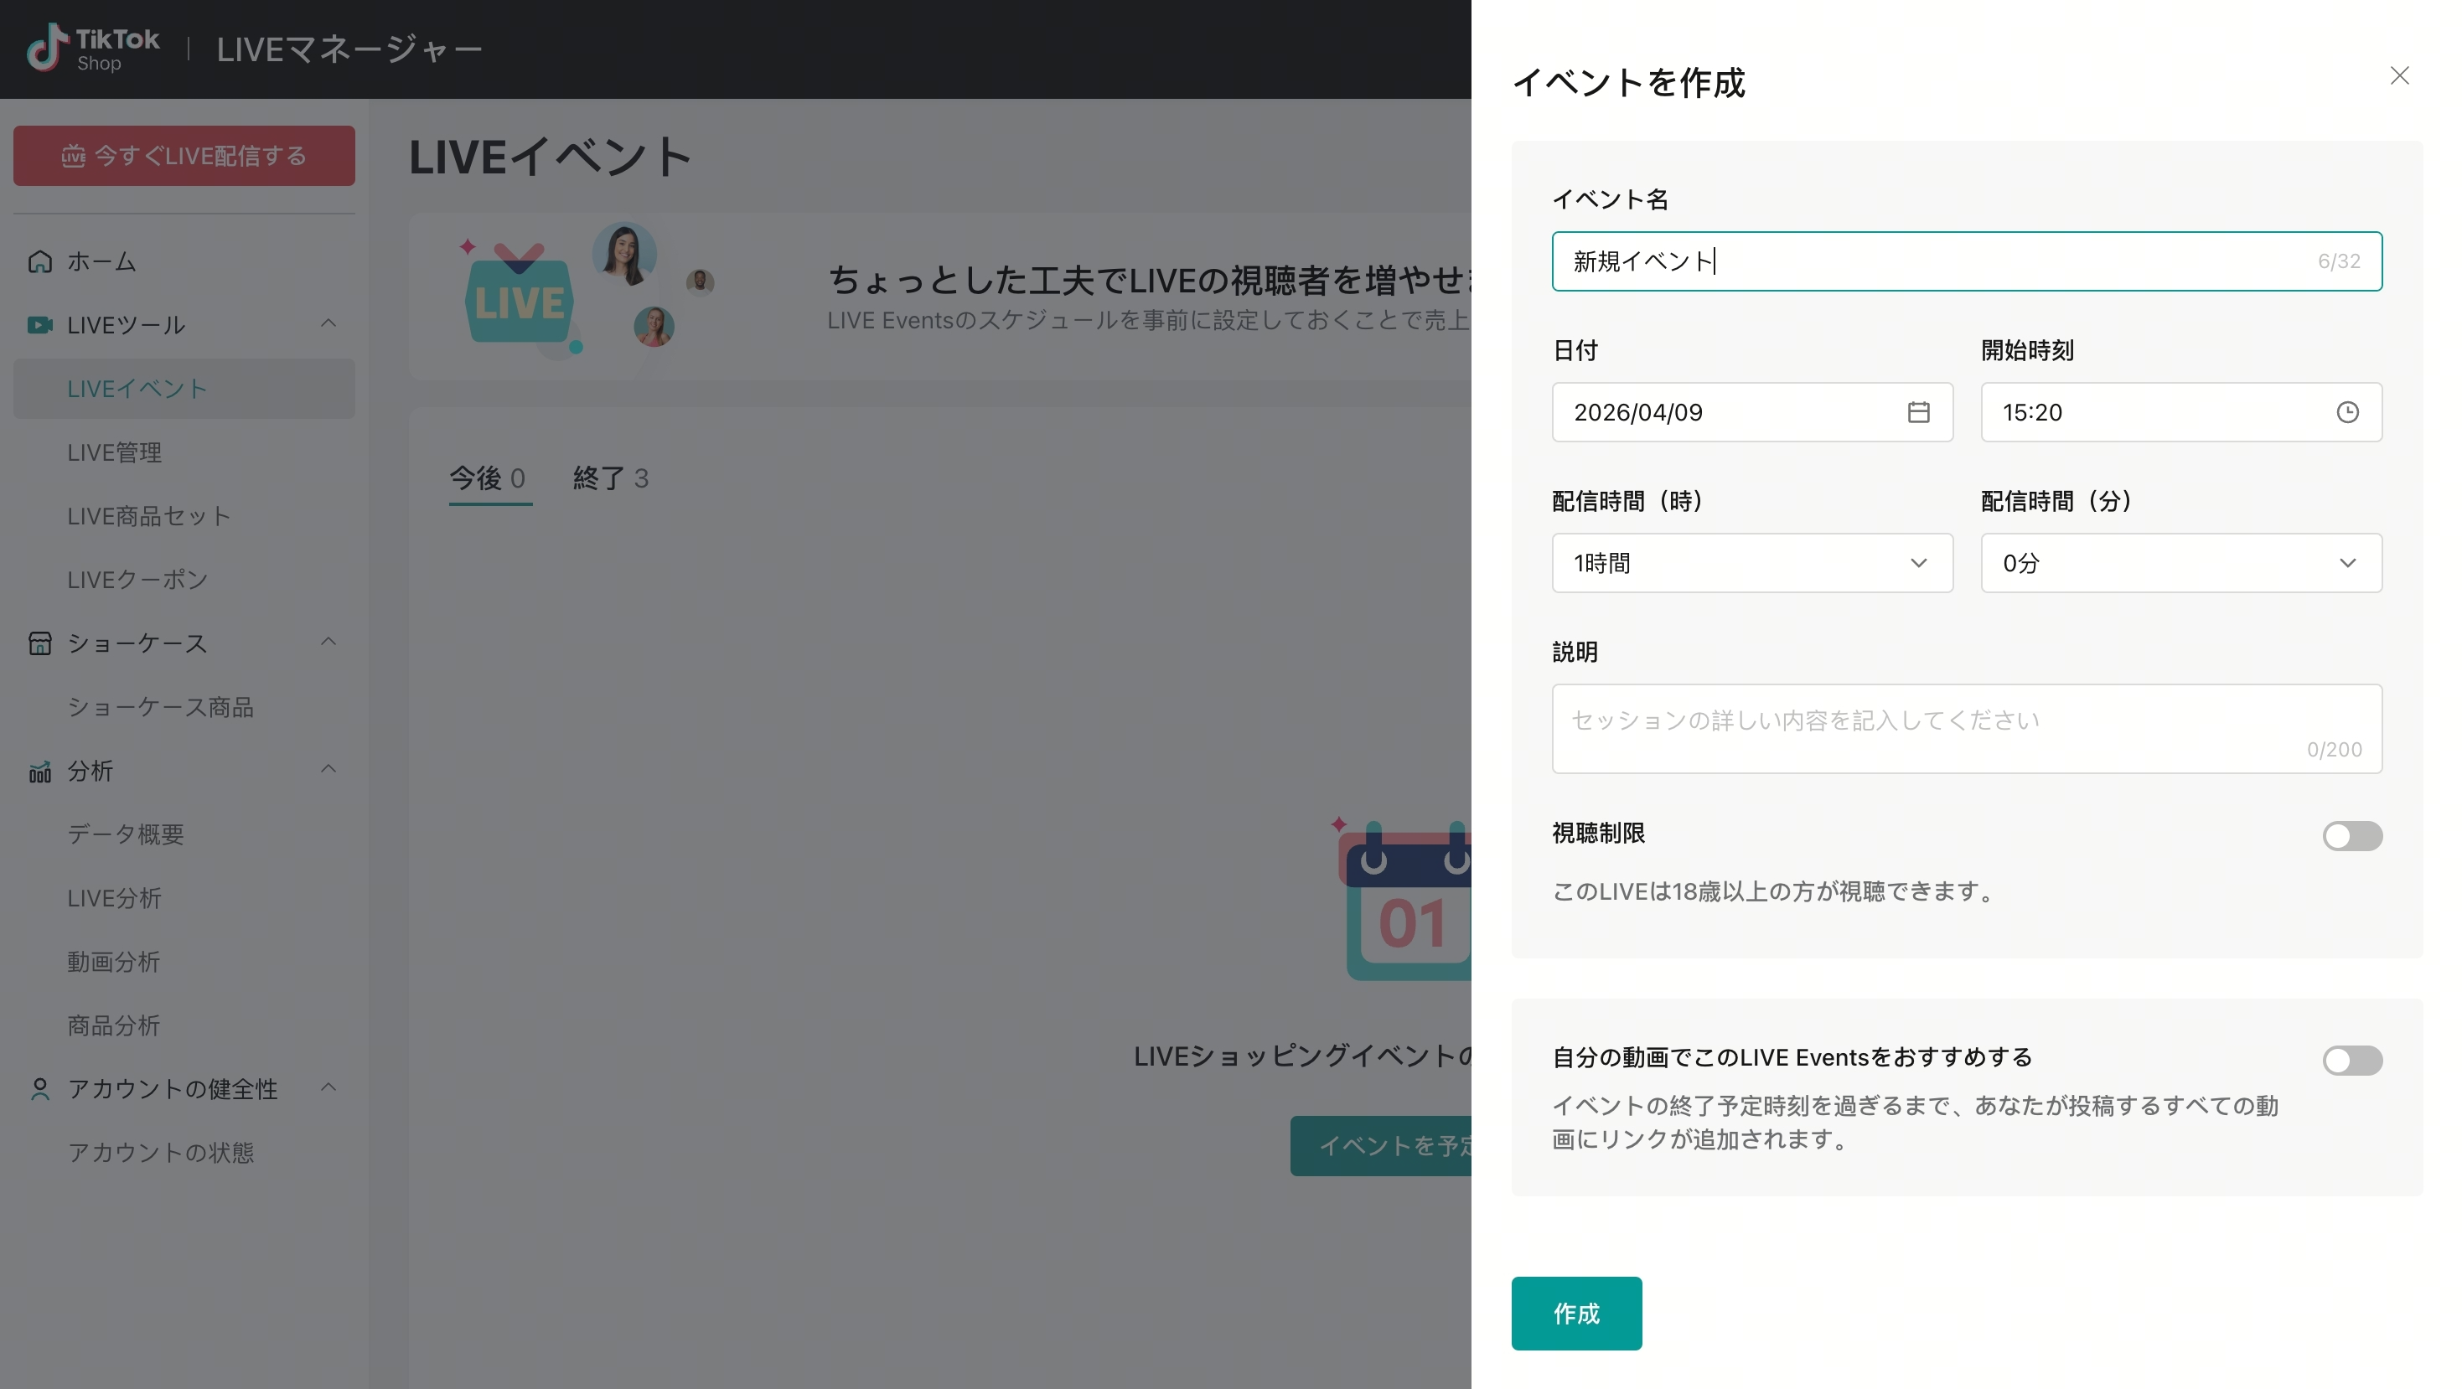Click the calendar icon in date field
This screenshot has width=2462, height=1389.
point(1918,411)
